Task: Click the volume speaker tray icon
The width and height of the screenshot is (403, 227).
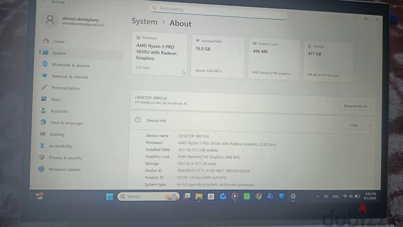Action: coord(350,196)
